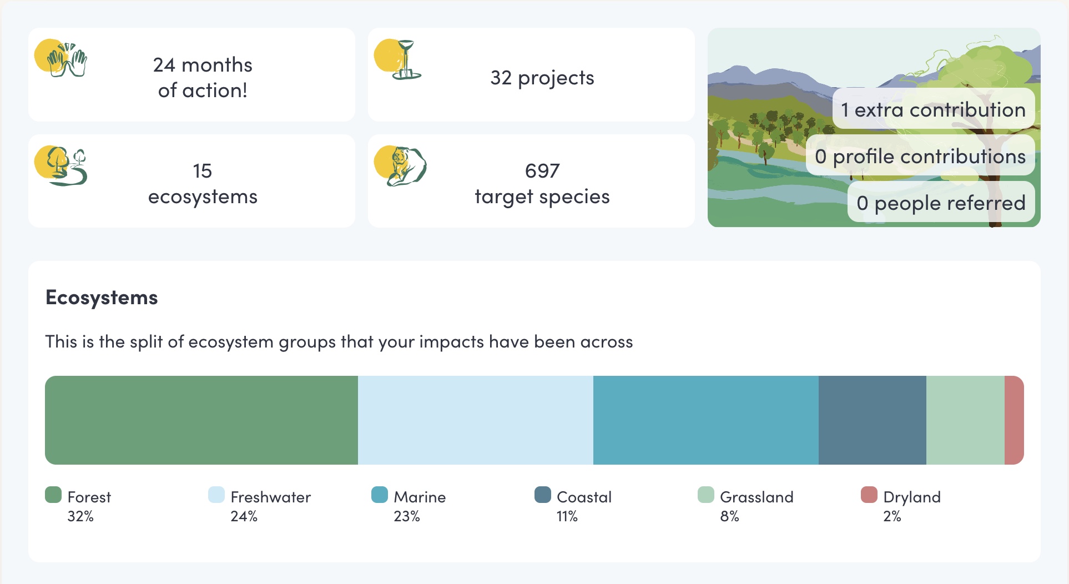
Task: Select the 1 extra contribution badge
Action: (x=934, y=109)
